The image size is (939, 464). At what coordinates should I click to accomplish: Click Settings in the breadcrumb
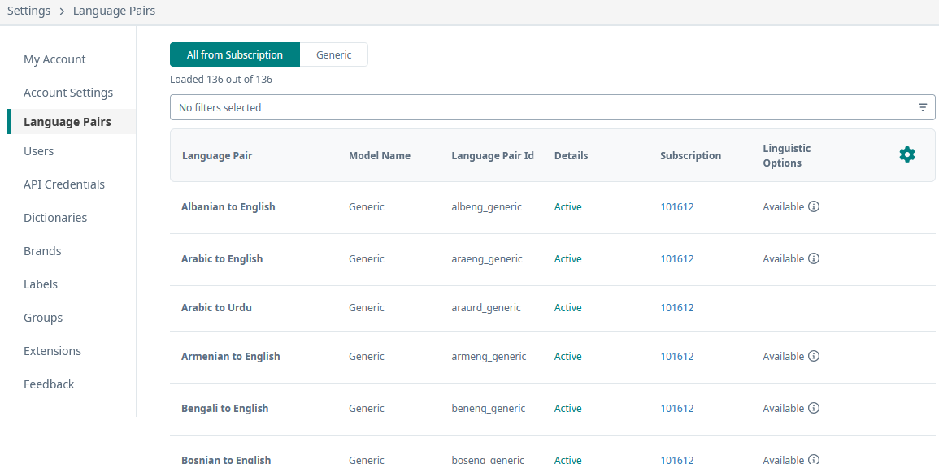pyautogui.click(x=28, y=11)
